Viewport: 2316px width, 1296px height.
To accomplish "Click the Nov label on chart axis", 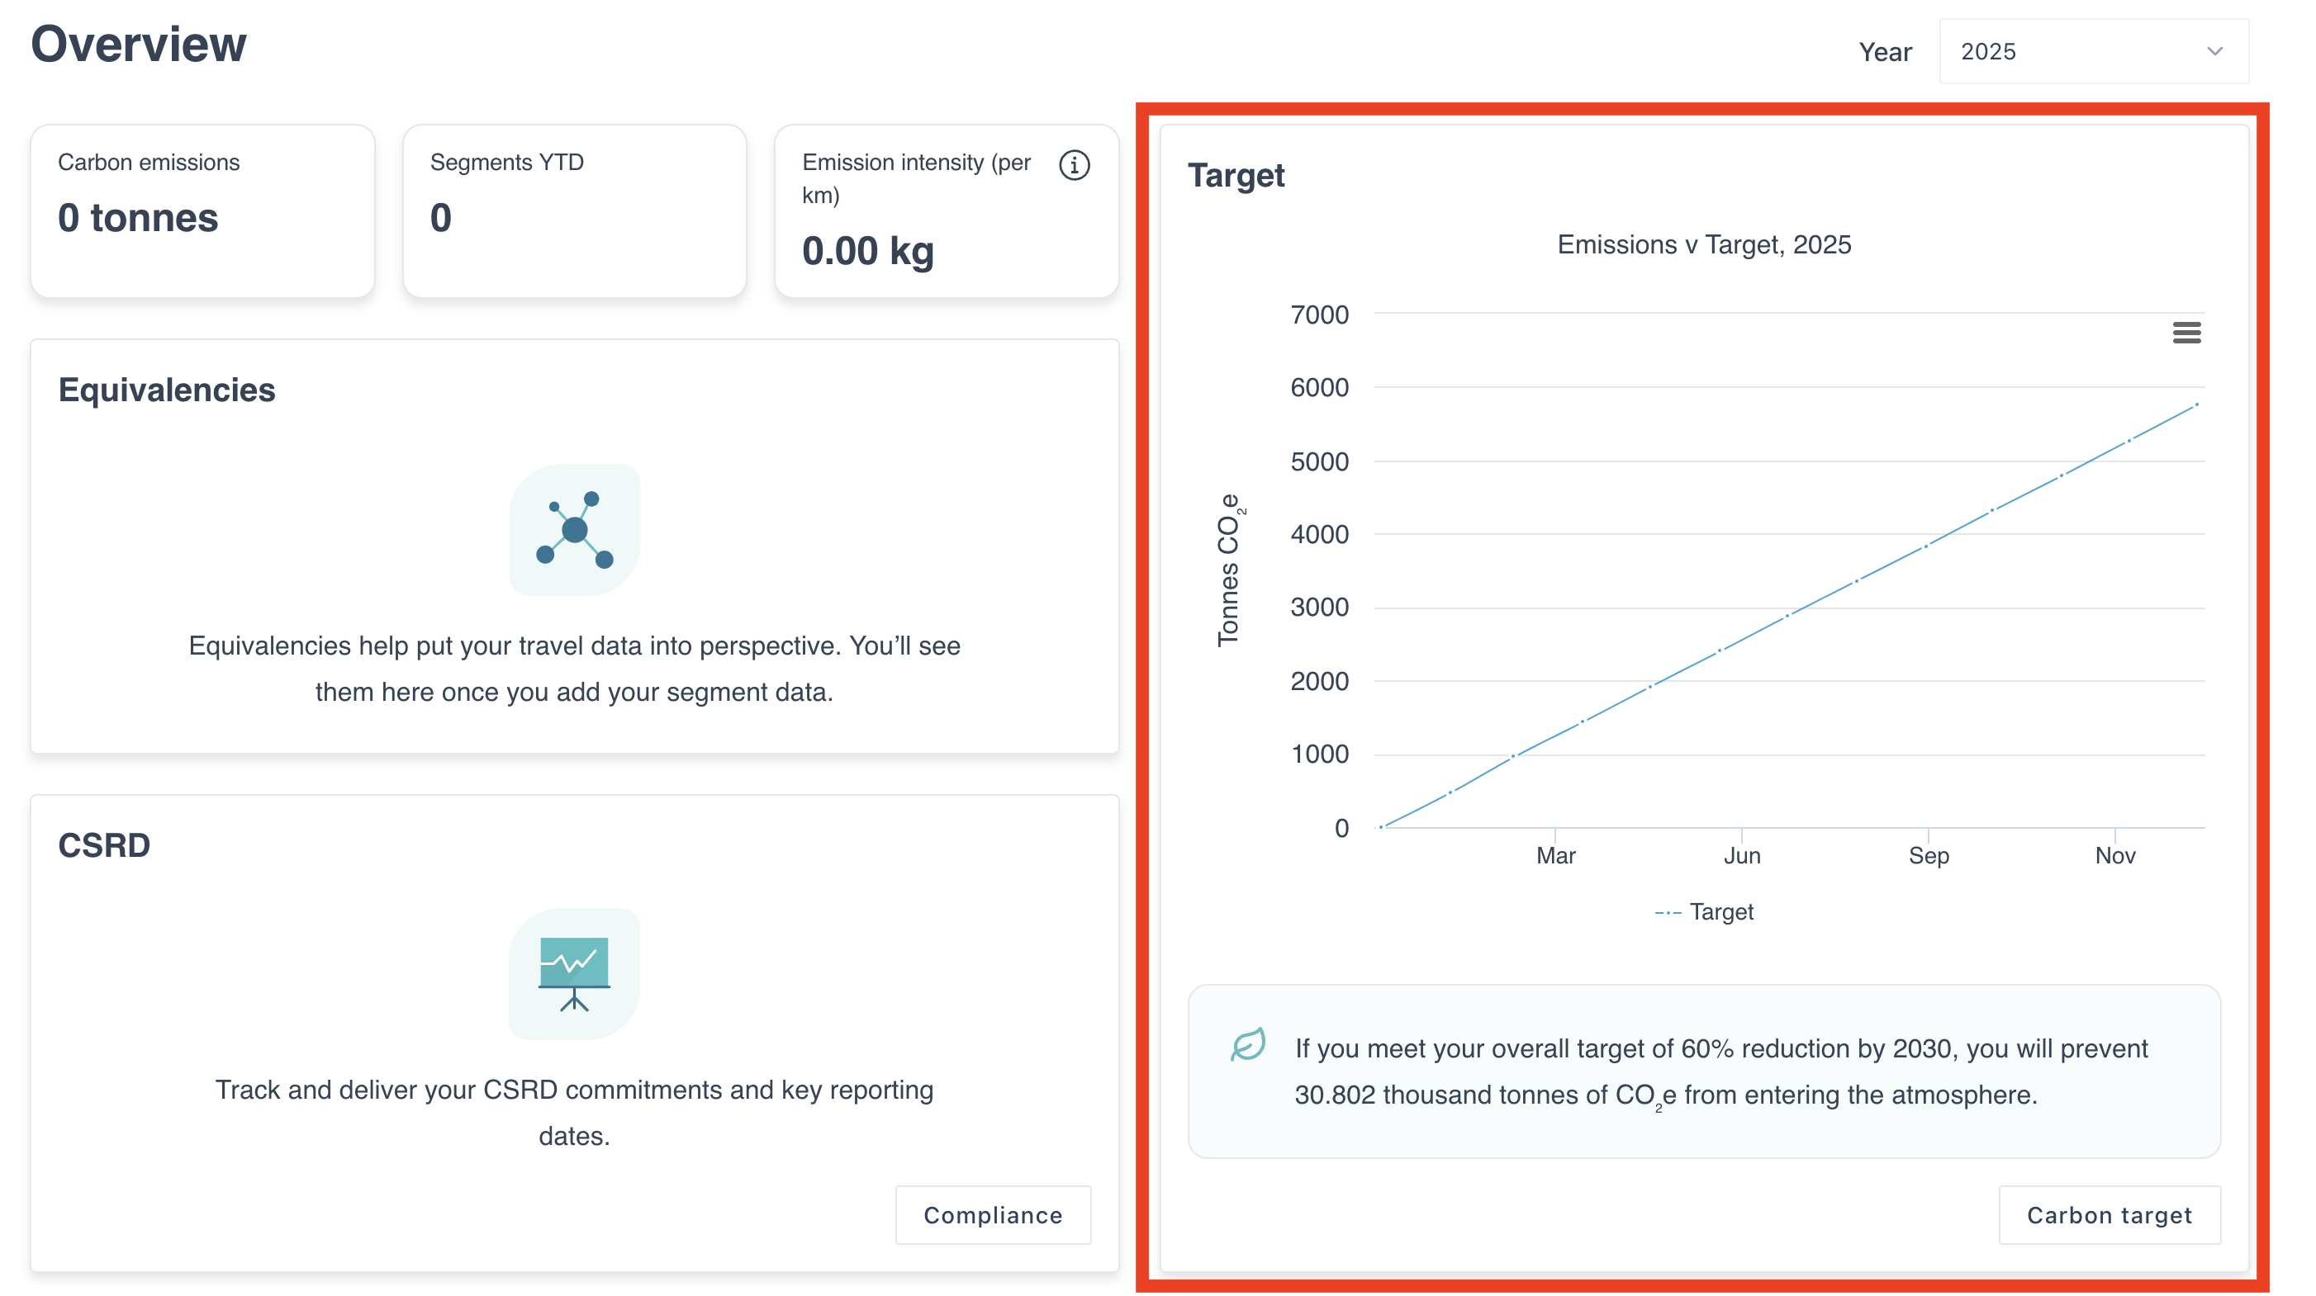I will pyautogui.click(x=2114, y=854).
